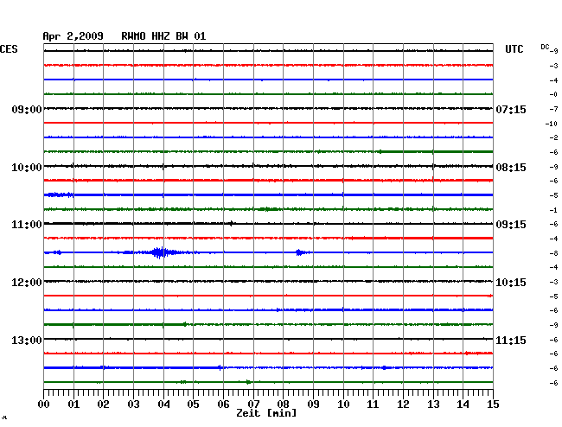
Task: Select the 13 minute axis label
Action: 433,405
